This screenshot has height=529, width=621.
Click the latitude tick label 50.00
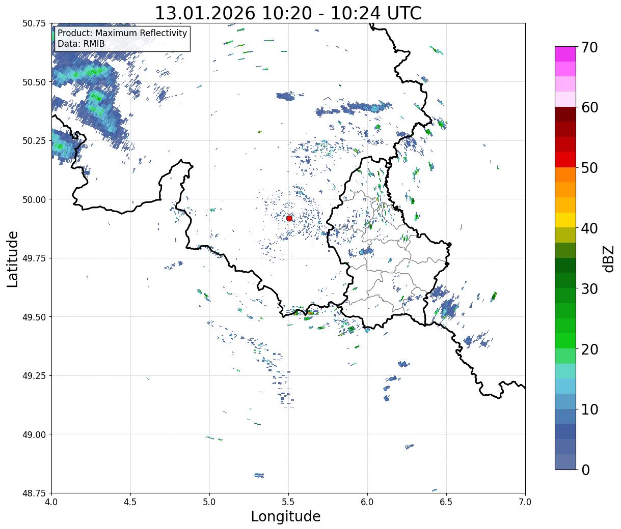34,199
